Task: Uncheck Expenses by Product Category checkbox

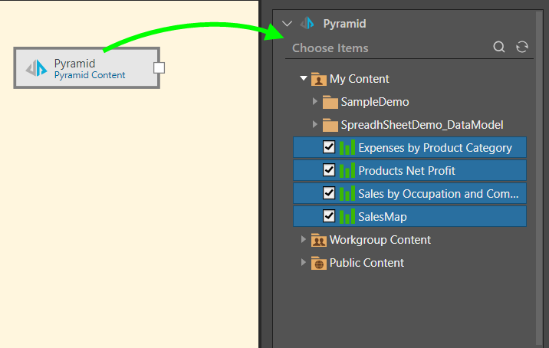Action: tap(329, 147)
